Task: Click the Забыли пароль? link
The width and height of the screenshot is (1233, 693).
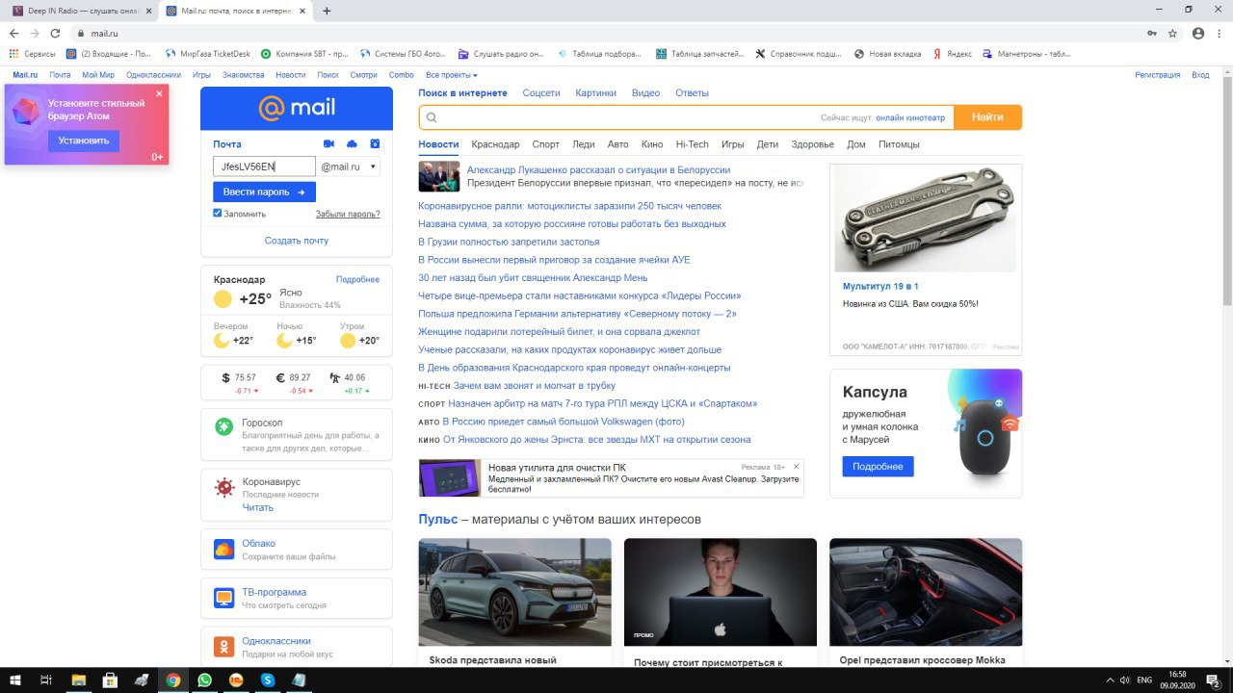Action: 348,215
